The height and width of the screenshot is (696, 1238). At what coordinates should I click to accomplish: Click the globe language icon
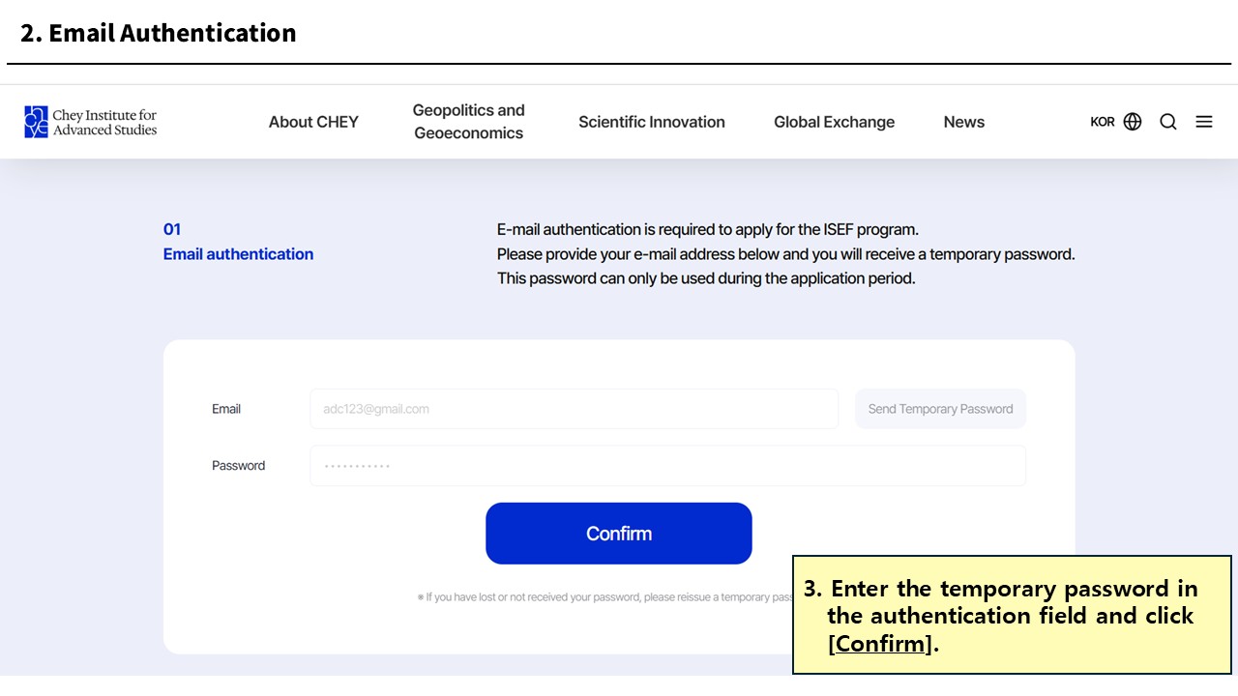tap(1133, 122)
